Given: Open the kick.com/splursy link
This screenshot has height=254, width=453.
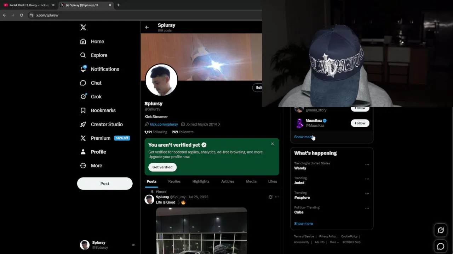Looking at the screenshot, I should click(164, 124).
